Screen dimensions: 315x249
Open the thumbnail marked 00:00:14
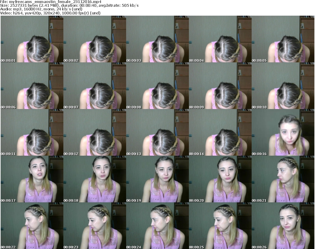point(220,133)
